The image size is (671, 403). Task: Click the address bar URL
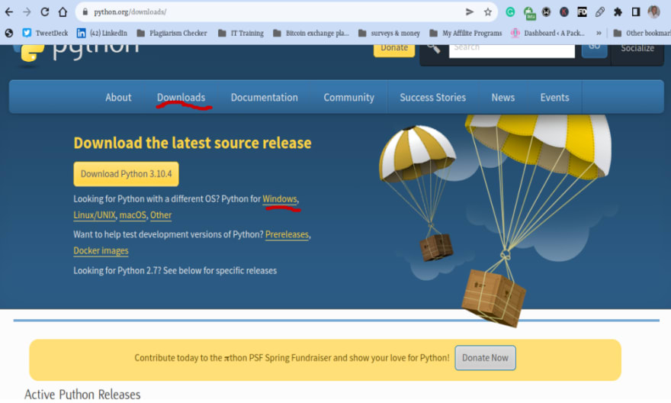pos(130,12)
